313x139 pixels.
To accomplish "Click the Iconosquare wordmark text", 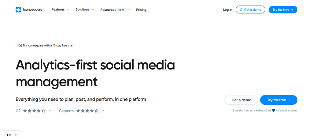I will pyautogui.click(x=33, y=10).
